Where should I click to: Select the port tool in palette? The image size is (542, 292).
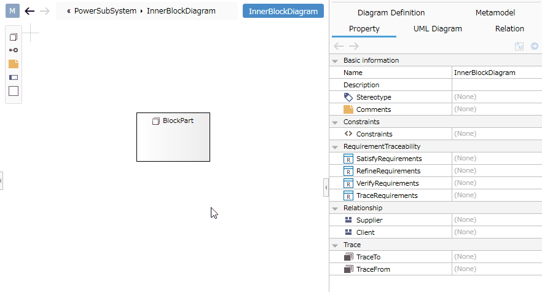14,77
